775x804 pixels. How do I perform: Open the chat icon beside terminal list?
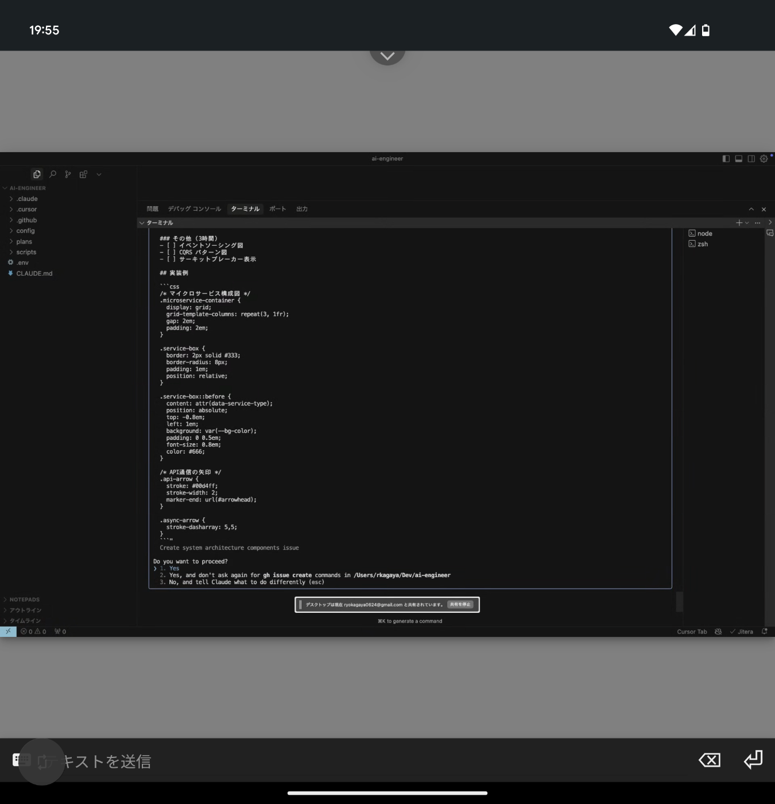[770, 233]
